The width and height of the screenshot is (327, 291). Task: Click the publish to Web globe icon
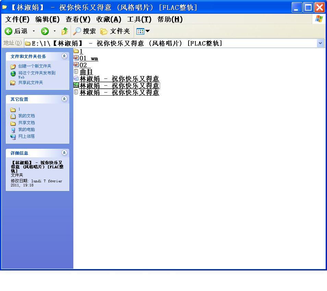13,74
